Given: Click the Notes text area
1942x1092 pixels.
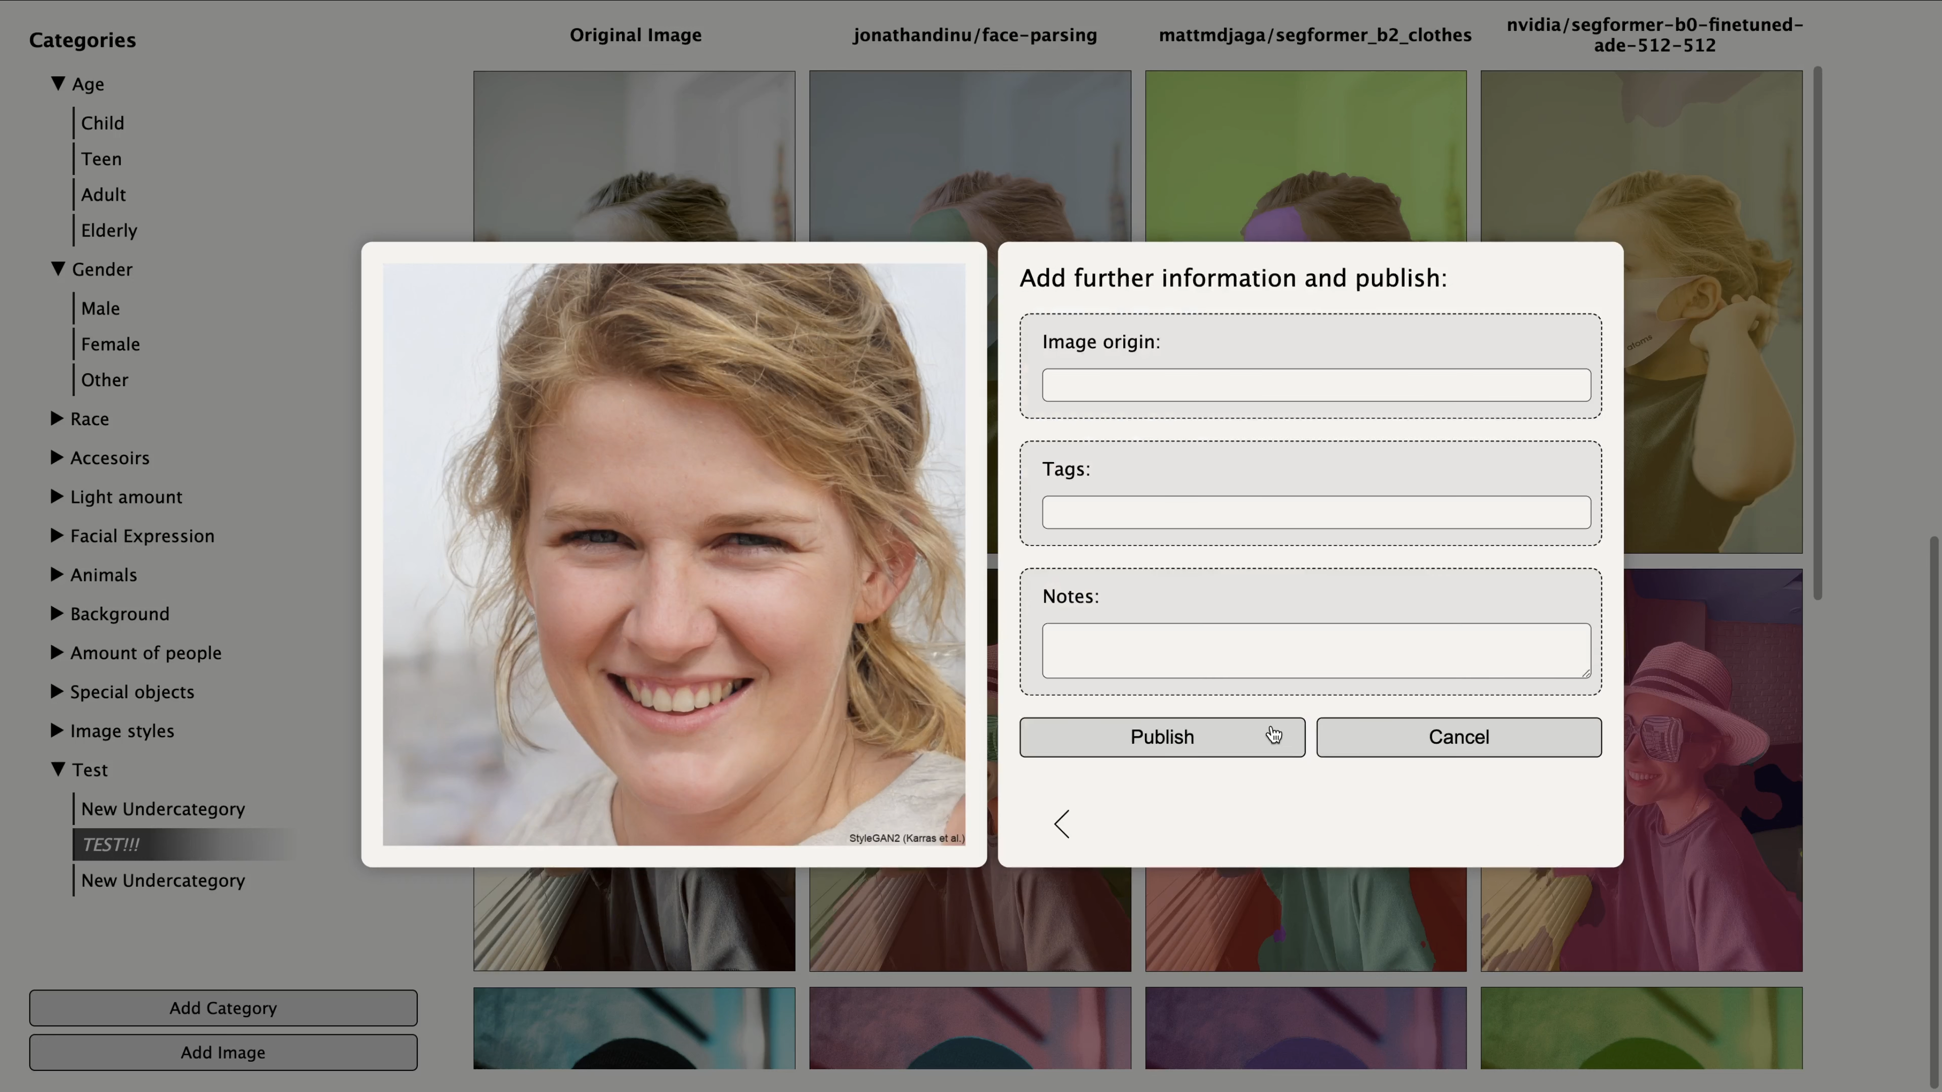Looking at the screenshot, I should pyautogui.click(x=1315, y=650).
